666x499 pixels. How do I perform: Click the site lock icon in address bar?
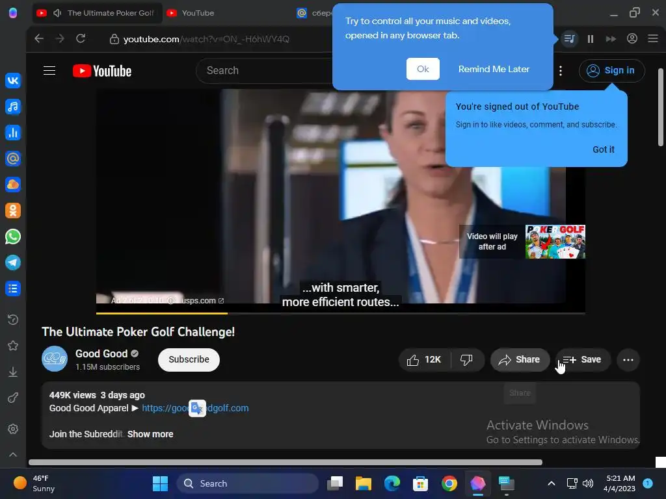pos(114,39)
